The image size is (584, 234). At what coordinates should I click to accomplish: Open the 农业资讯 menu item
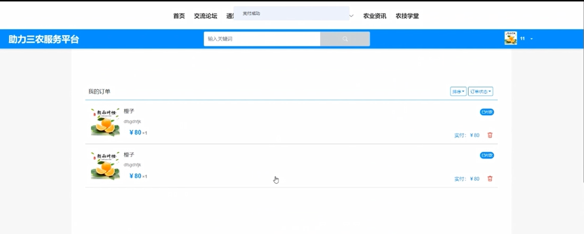coord(375,16)
